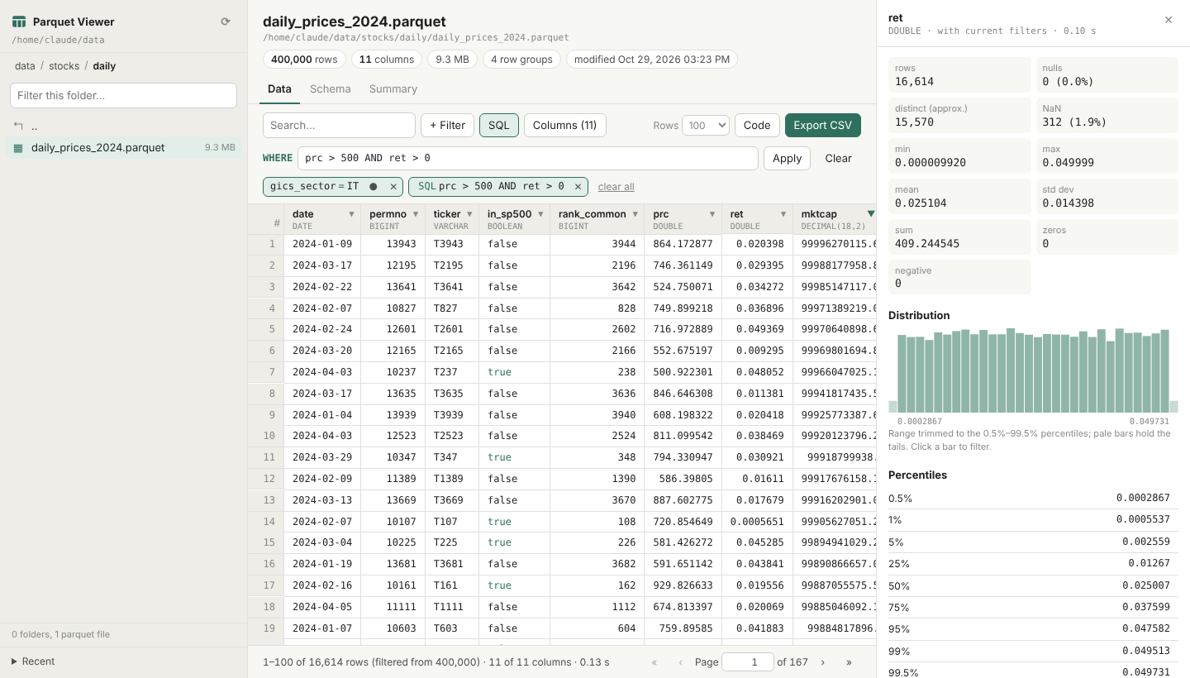Click into the WHERE SQL expression field
The width and height of the screenshot is (1190, 678).
point(528,159)
